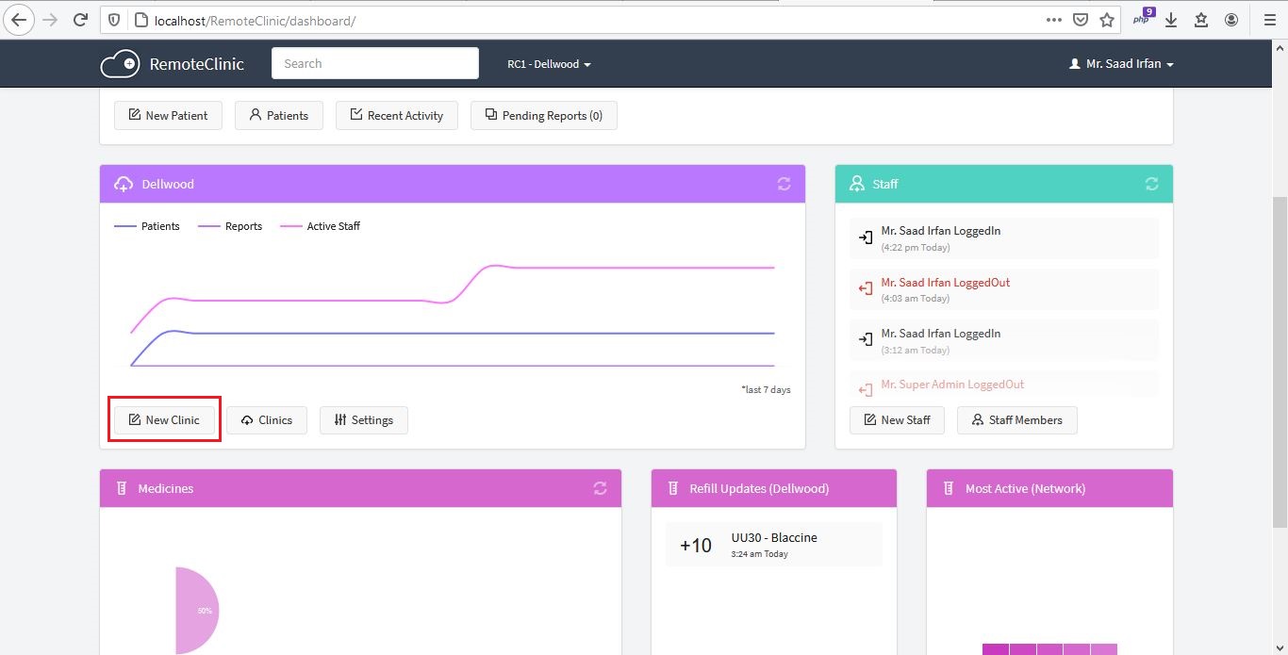Open the downloads arrow icon

[1171, 19]
